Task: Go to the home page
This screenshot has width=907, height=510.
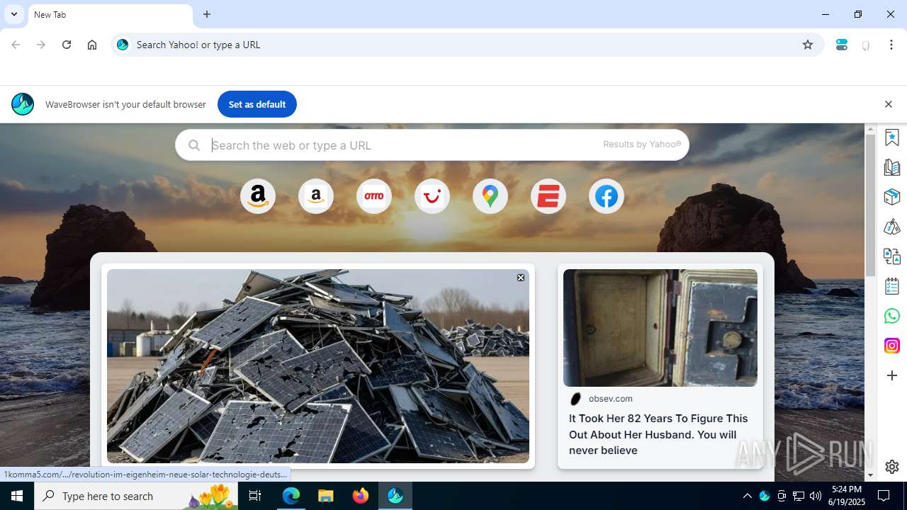Action: point(92,45)
